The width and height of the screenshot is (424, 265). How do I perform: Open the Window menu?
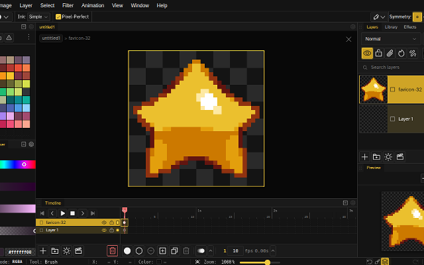(x=140, y=5)
